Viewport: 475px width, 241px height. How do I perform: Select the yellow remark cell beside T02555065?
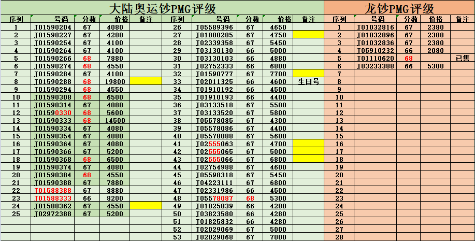(x=308, y=151)
